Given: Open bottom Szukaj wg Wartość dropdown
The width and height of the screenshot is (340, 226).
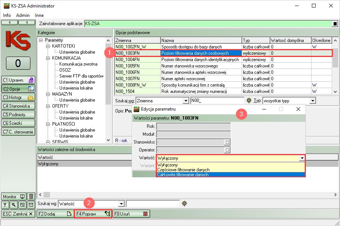Looking at the screenshot, I should pos(121,204).
